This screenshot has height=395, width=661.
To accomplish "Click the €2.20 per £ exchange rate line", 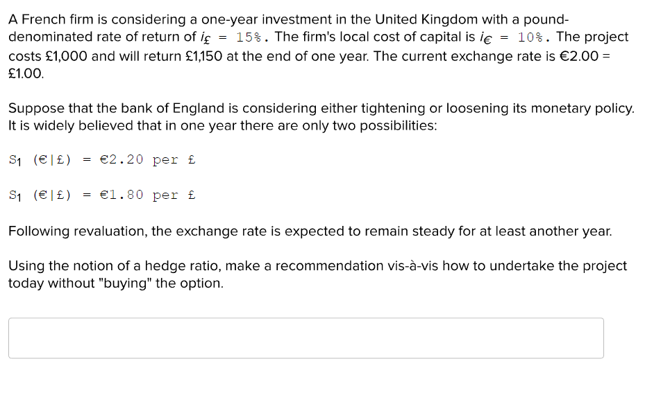I will pos(103,160).
